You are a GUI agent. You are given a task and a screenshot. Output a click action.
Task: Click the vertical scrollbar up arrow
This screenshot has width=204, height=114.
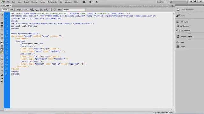click(174, 13)
